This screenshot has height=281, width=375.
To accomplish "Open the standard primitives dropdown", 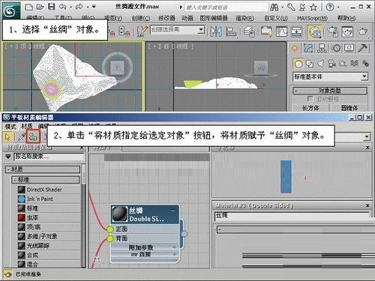I will click(x=364, y=76).
